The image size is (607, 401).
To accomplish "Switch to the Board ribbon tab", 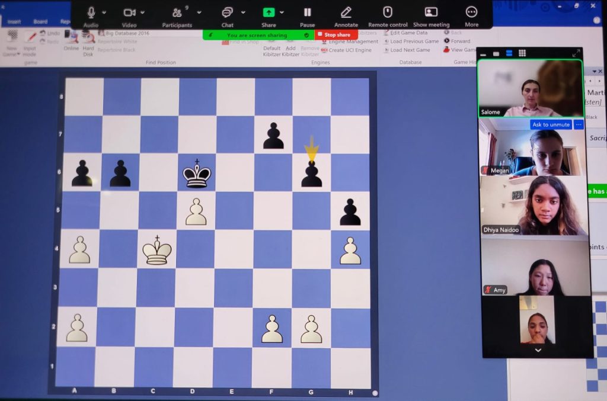I will click(41, 22).
